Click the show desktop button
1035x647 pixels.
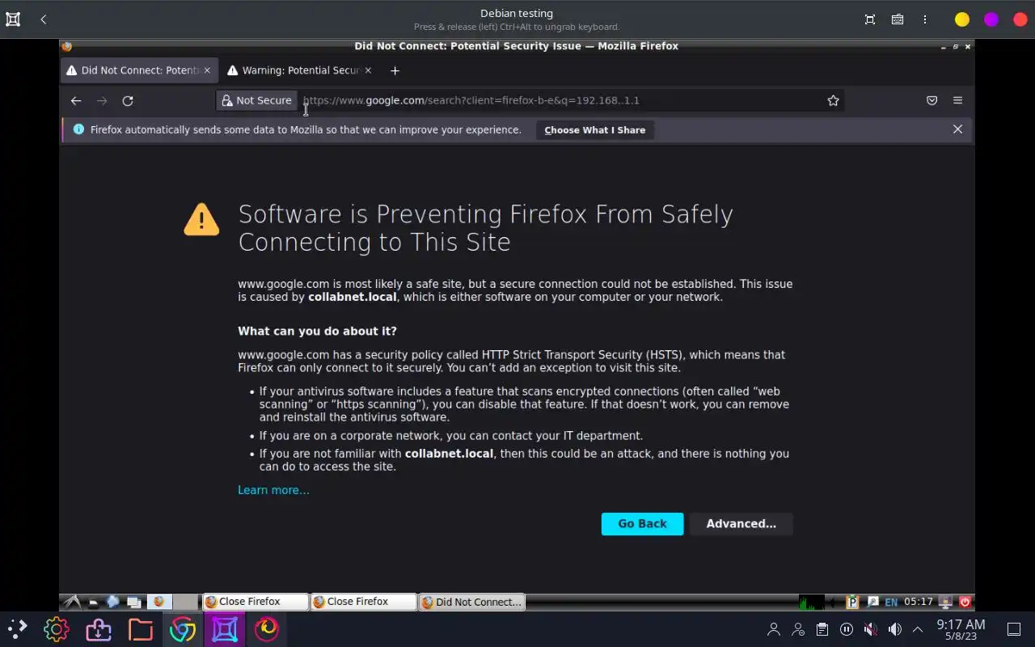tap(1013, 629)
